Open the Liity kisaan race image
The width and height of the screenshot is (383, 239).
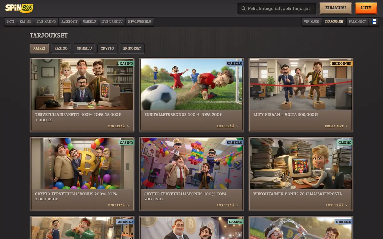click(301, 84)
